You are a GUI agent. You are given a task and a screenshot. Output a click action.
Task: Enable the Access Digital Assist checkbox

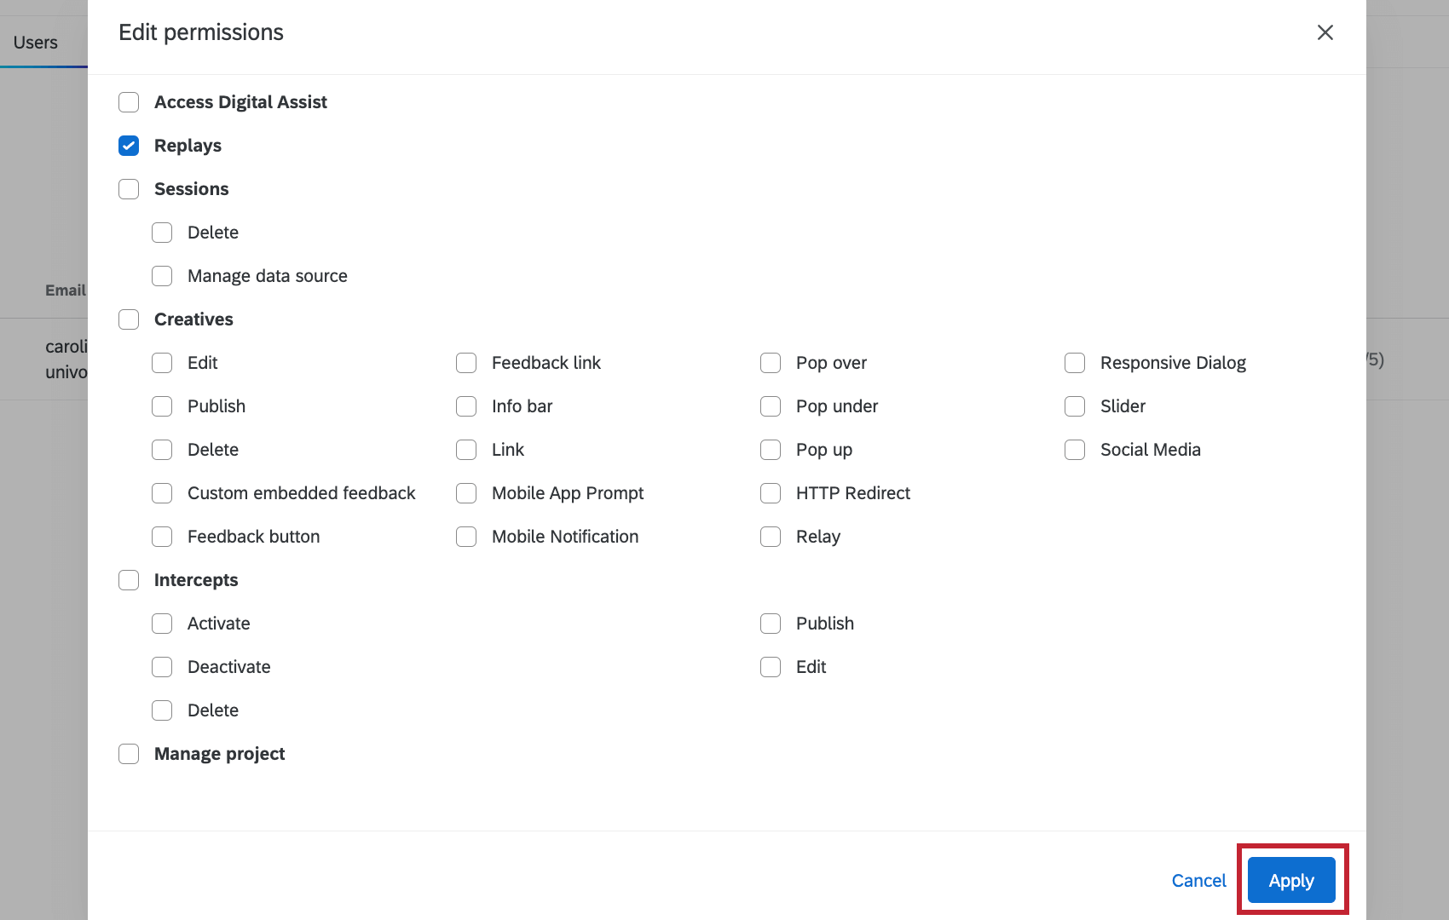coord(129,102)
